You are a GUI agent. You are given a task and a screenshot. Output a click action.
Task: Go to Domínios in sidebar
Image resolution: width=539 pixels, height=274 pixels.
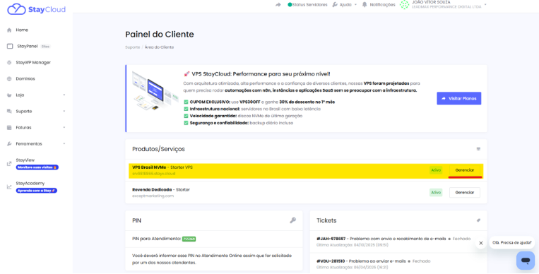[25, 78]
